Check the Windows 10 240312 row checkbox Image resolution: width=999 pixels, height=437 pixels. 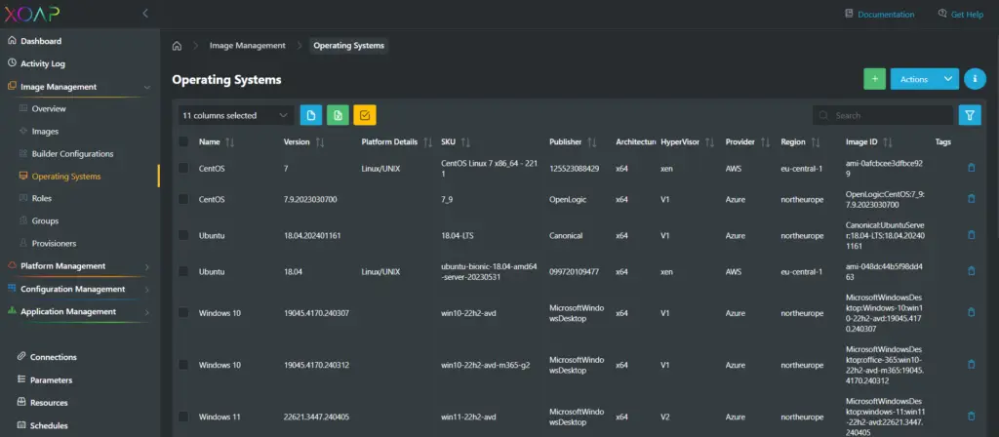coord(183,365)
